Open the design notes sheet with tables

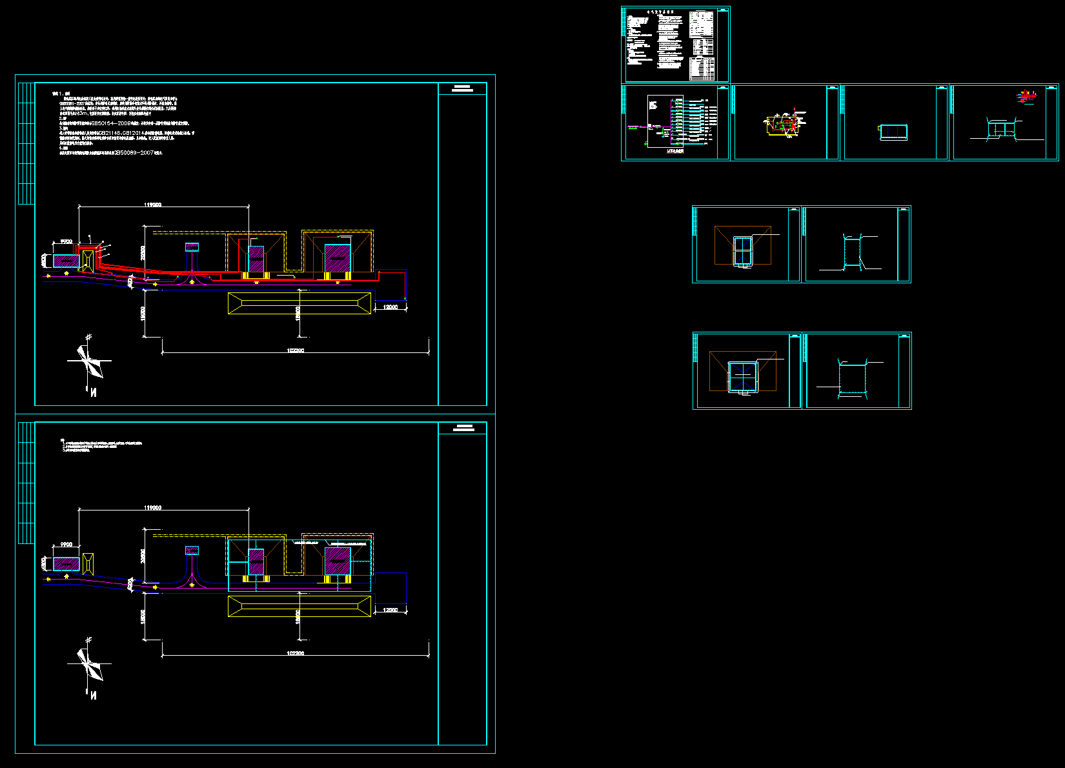coord(676,45)
